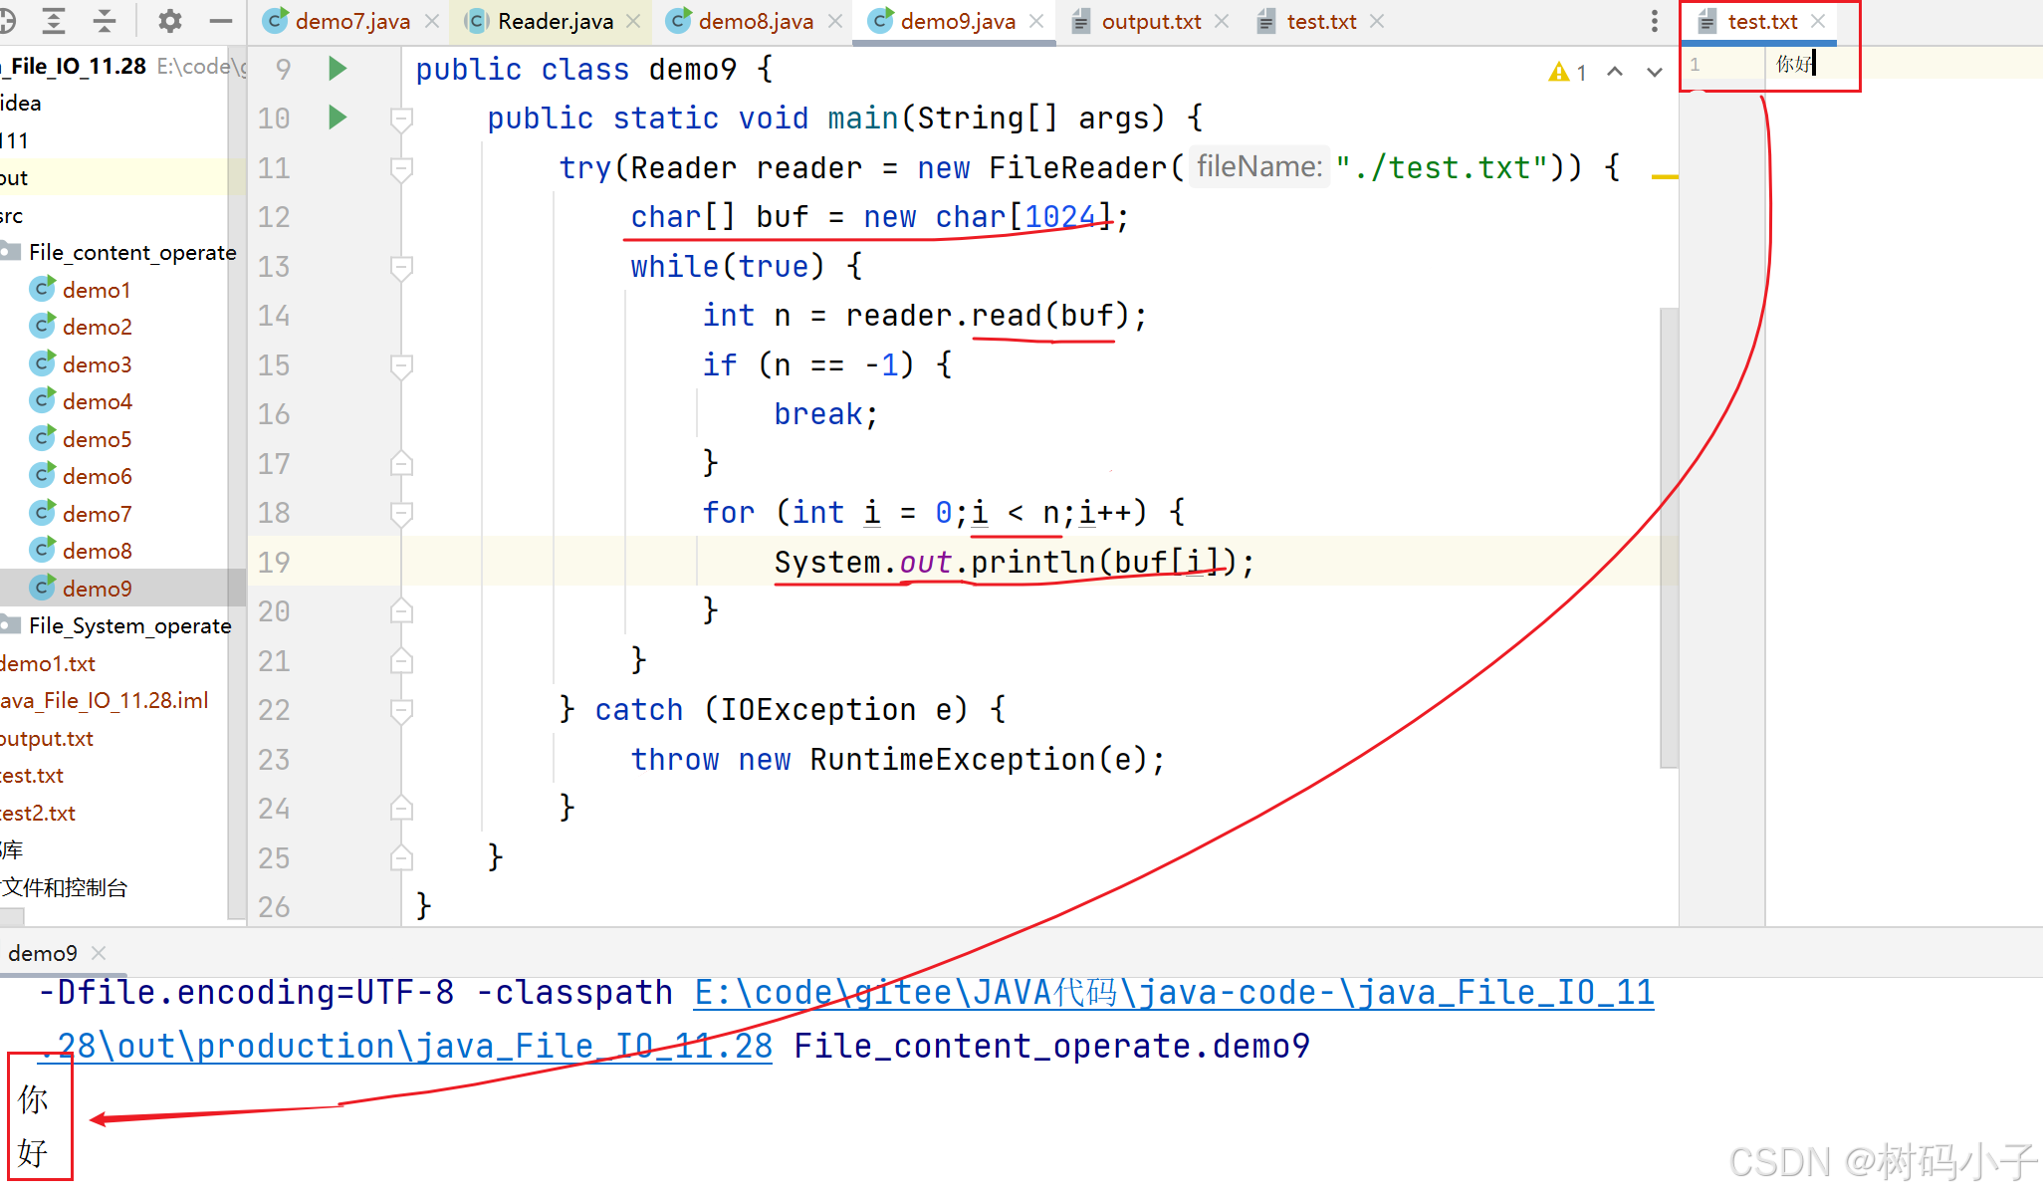Jump to next highlighted error arrow
The height and width of the screenshot is (1196, 2043).
click(x=1654, y=72)
